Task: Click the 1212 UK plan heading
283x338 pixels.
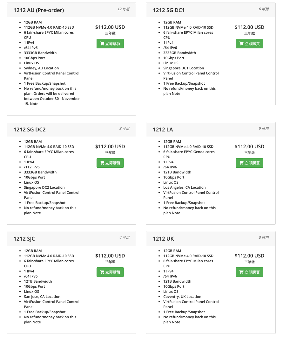Action: 163,239
